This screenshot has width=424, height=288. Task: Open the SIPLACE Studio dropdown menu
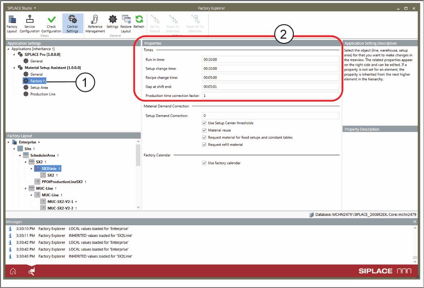tap(21, 8)
